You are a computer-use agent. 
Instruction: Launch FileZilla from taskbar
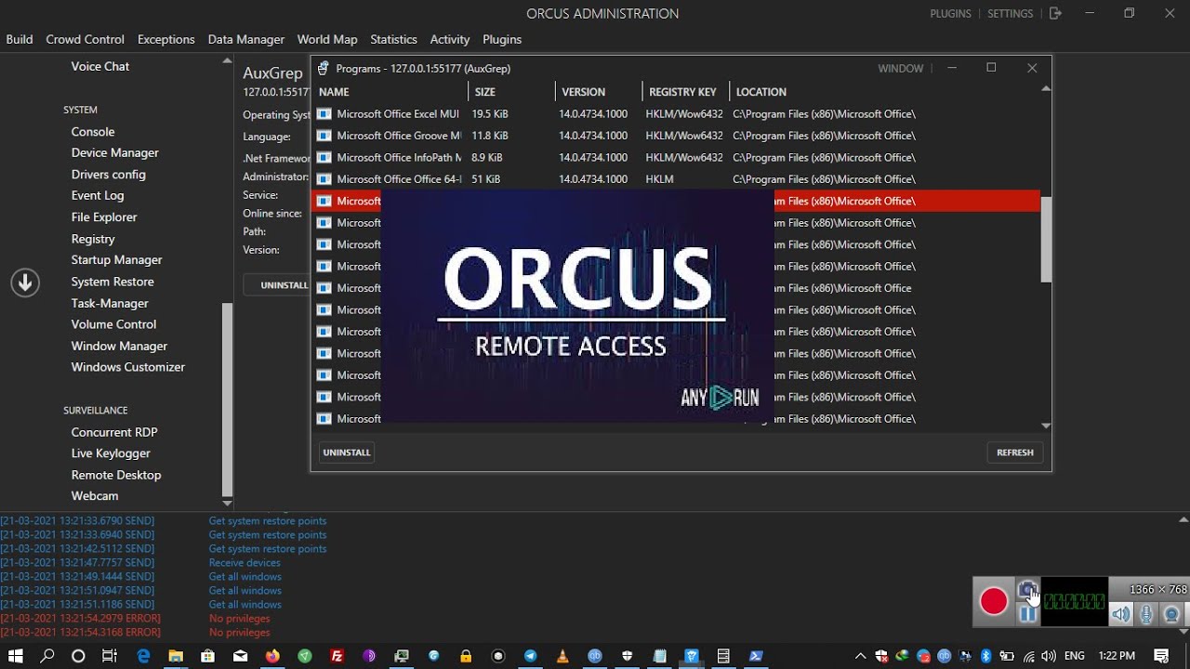coord(337,656)
